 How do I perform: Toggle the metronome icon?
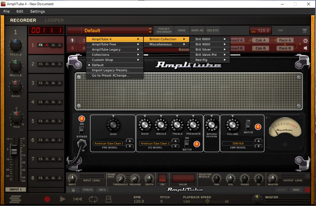[x=109, y=199]
